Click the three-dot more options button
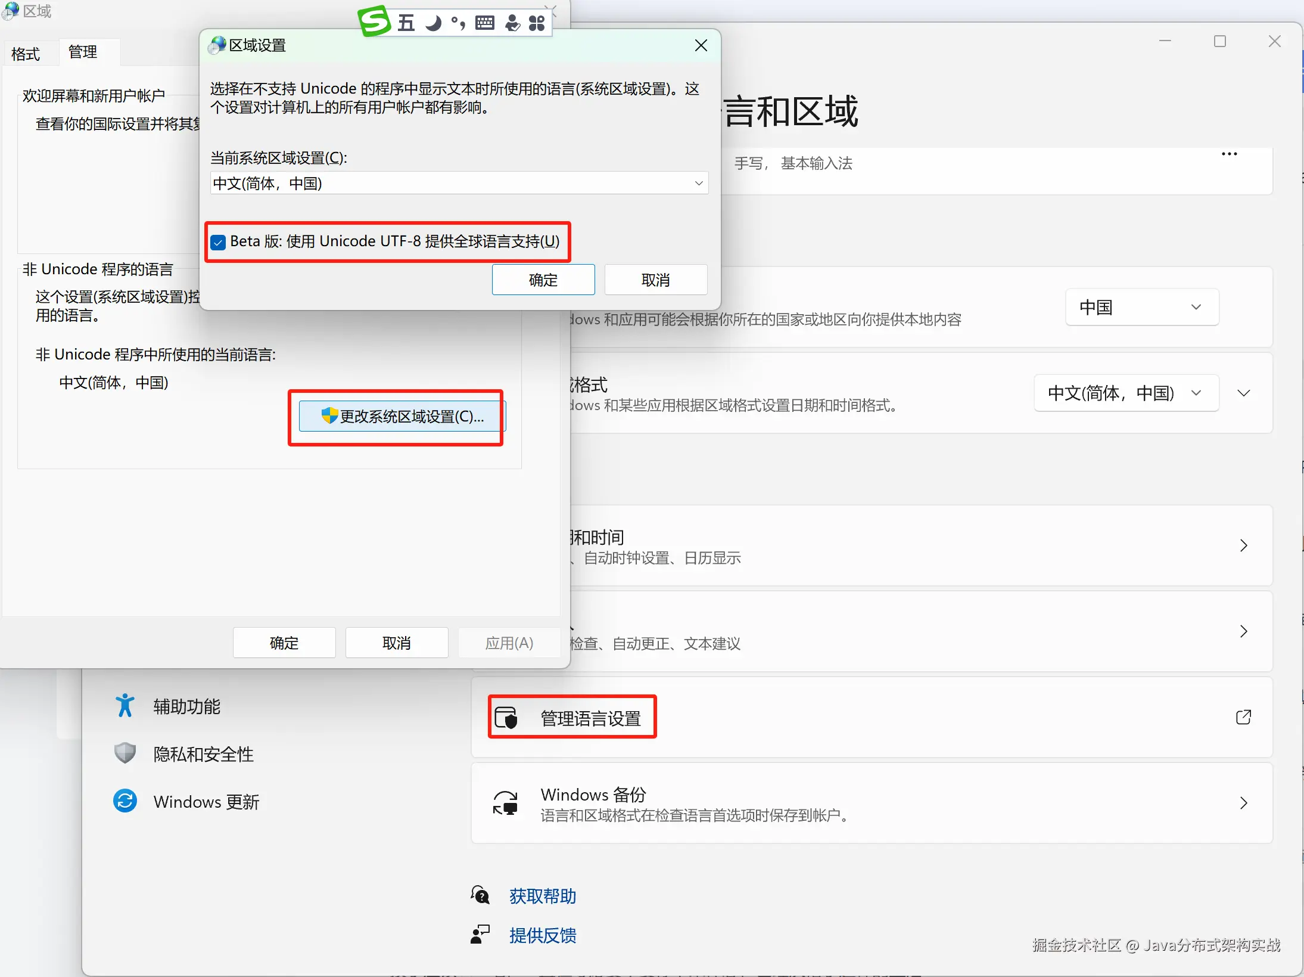1304x977 pixels. [1229, 154]
